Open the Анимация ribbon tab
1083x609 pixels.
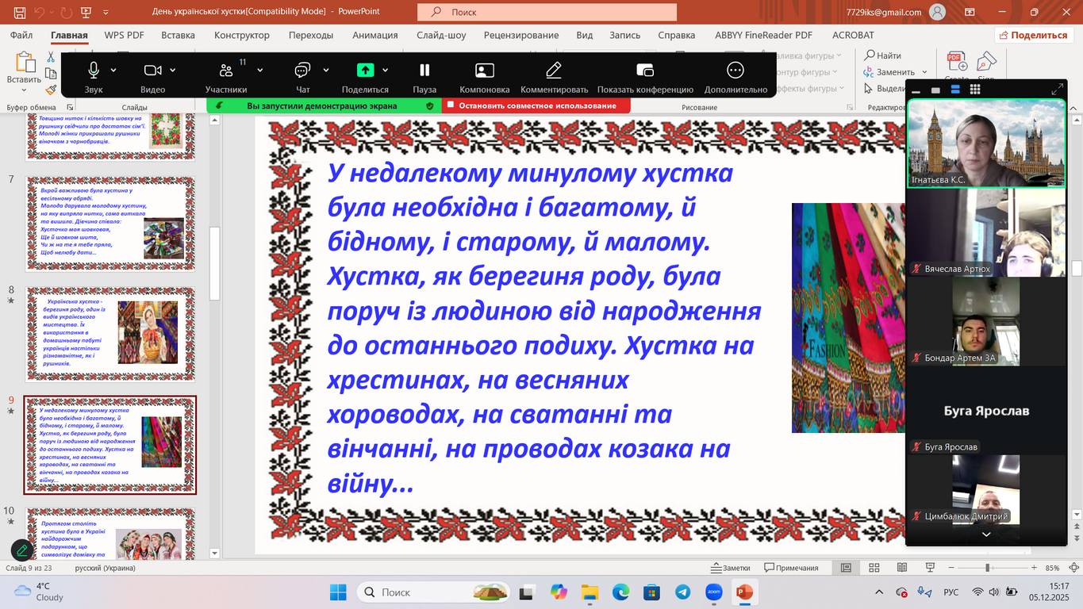coord(374,35)
